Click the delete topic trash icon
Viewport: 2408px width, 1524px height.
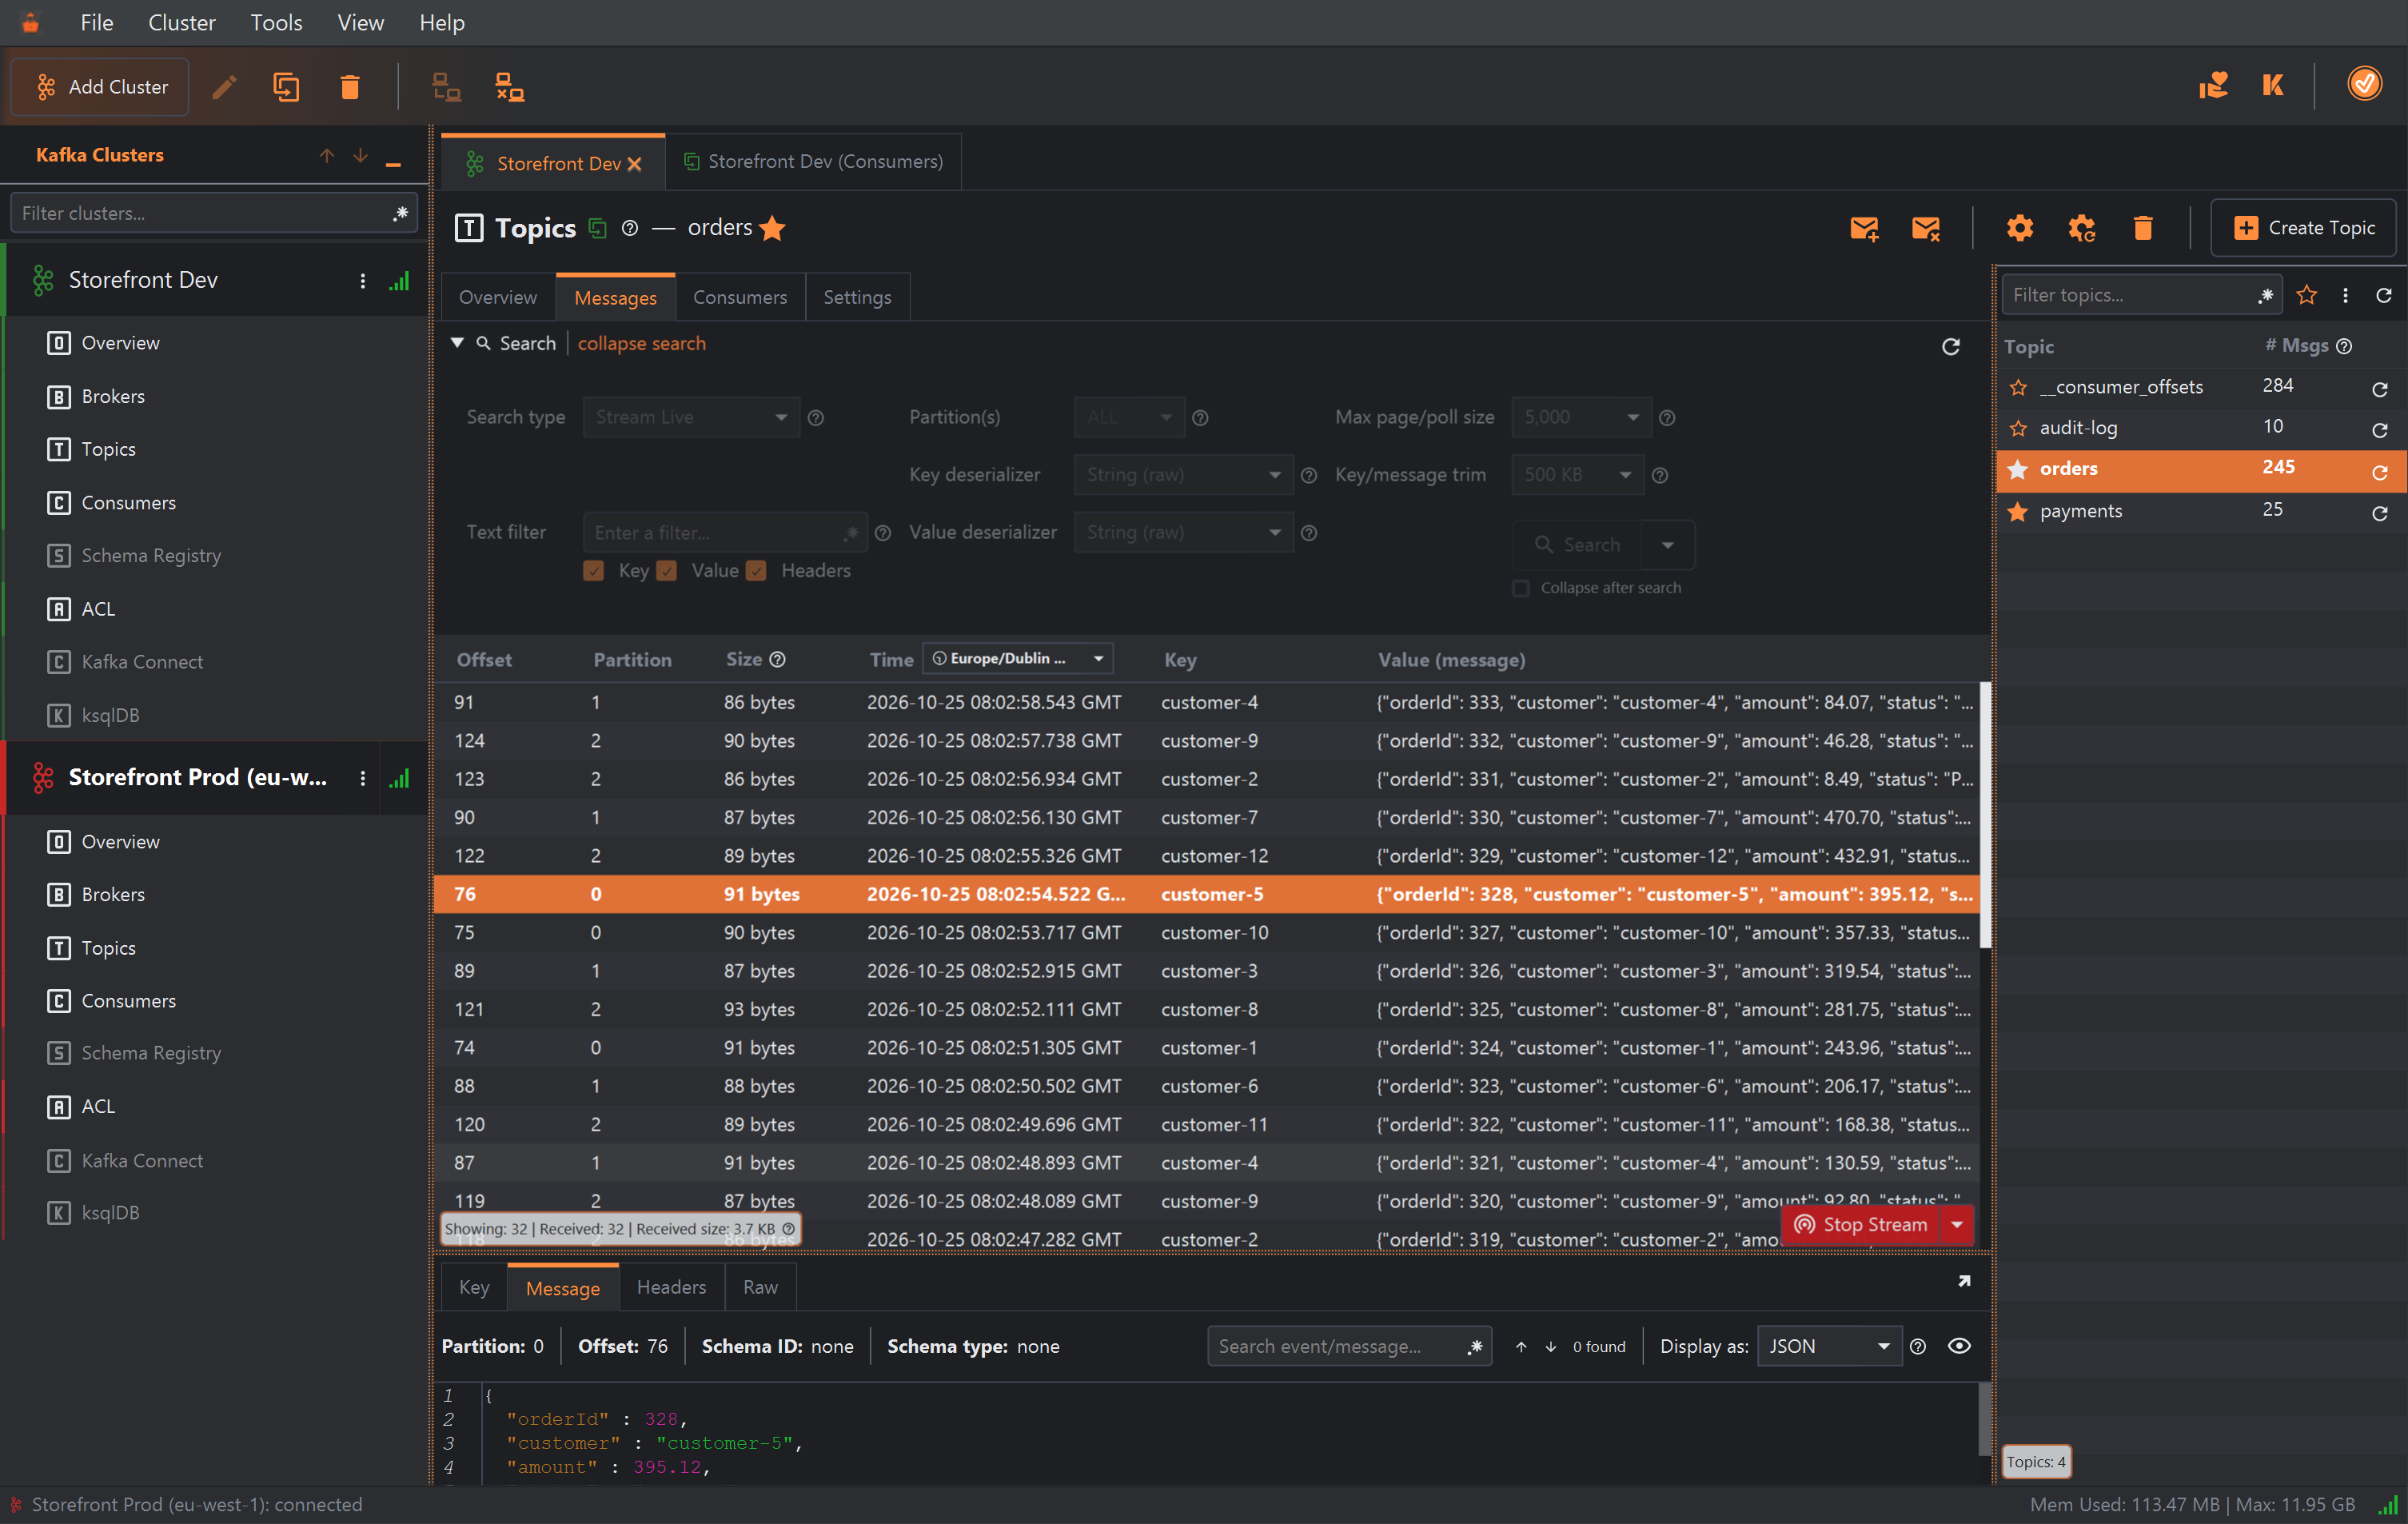(2142, 228)
